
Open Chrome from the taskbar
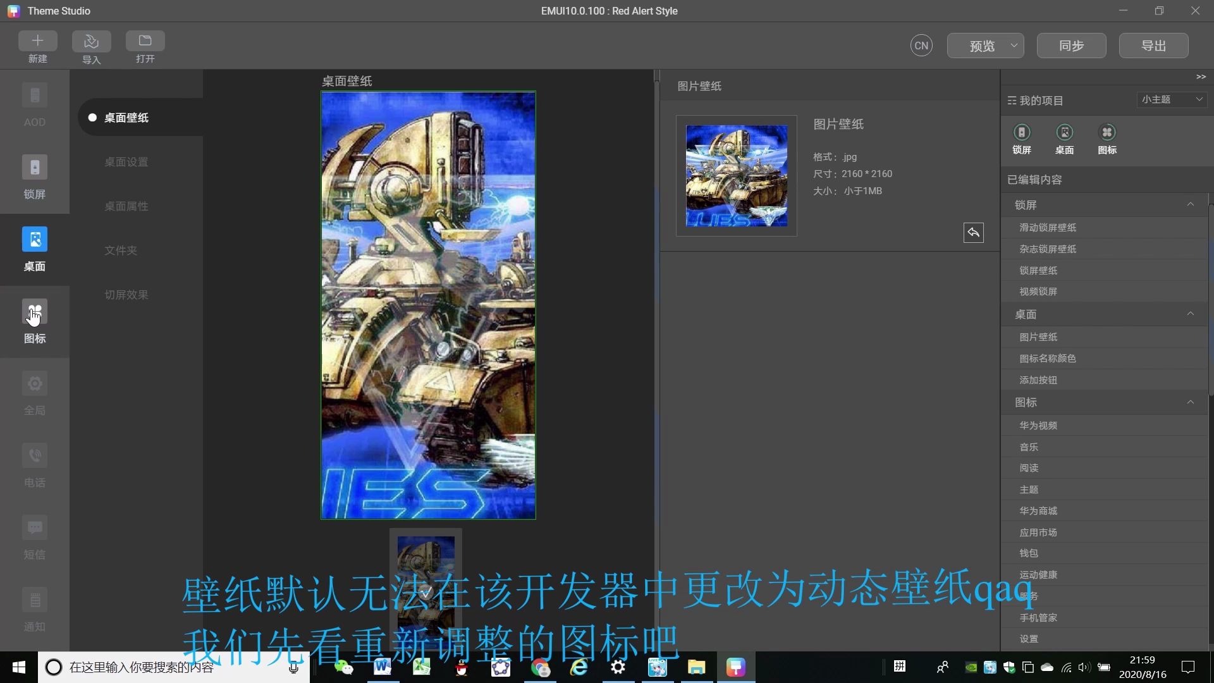coord(540,667)
